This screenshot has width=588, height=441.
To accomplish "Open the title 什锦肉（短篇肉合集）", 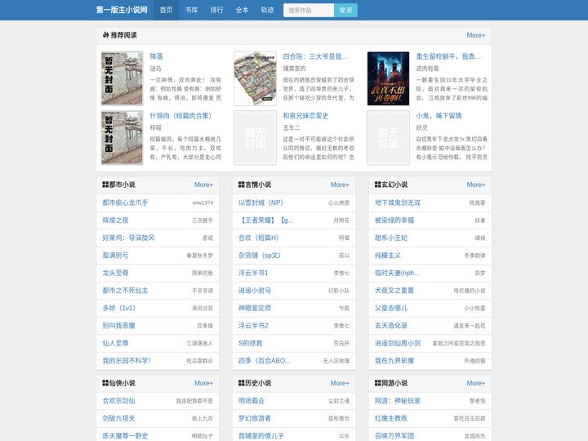I will pos(180,116).
